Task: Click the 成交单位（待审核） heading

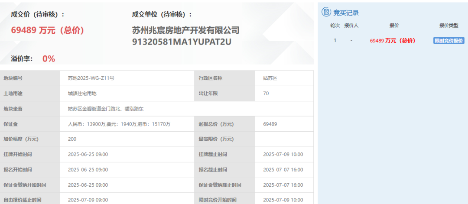Action: (162, 14)
